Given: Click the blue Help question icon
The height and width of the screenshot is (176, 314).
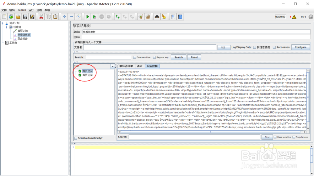Looking at the screenshot, I should tap(180, 17).
